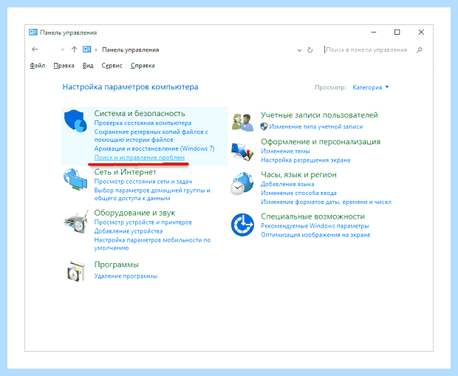Click the Control Panel title bar icon

coord(33,33)
